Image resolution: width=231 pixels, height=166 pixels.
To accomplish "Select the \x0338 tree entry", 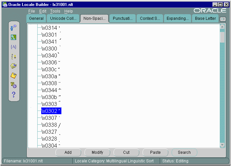I will 49,125.
